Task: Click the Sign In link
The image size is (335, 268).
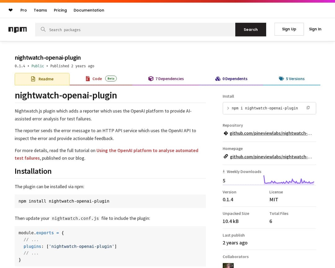Action: tap(315, 29)
